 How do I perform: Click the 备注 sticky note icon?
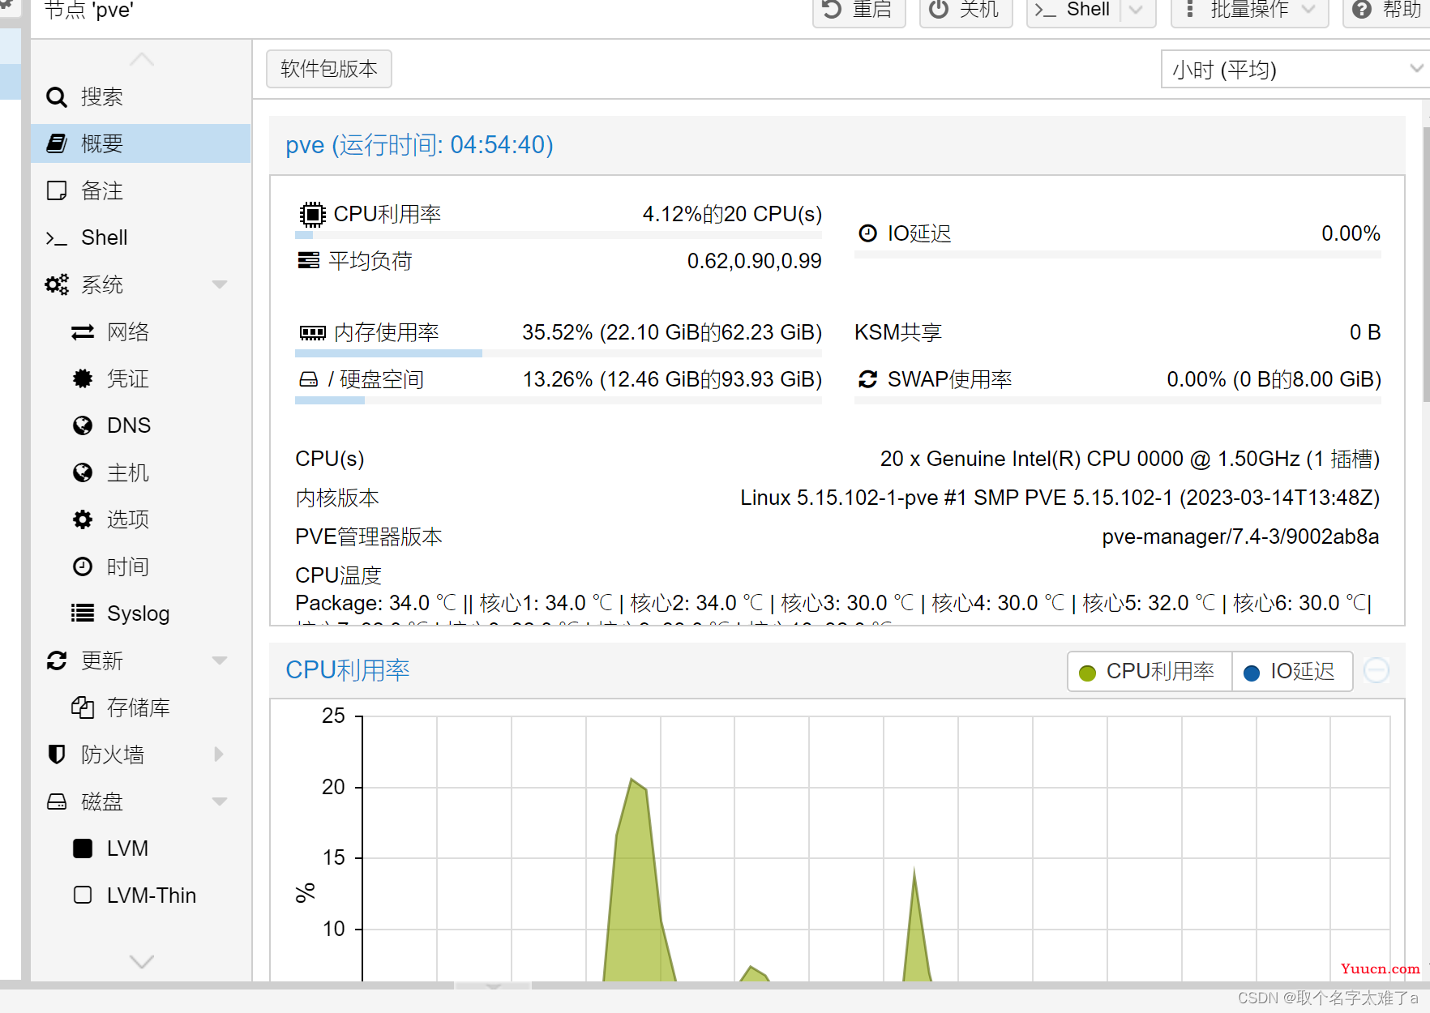coord(57,190)
